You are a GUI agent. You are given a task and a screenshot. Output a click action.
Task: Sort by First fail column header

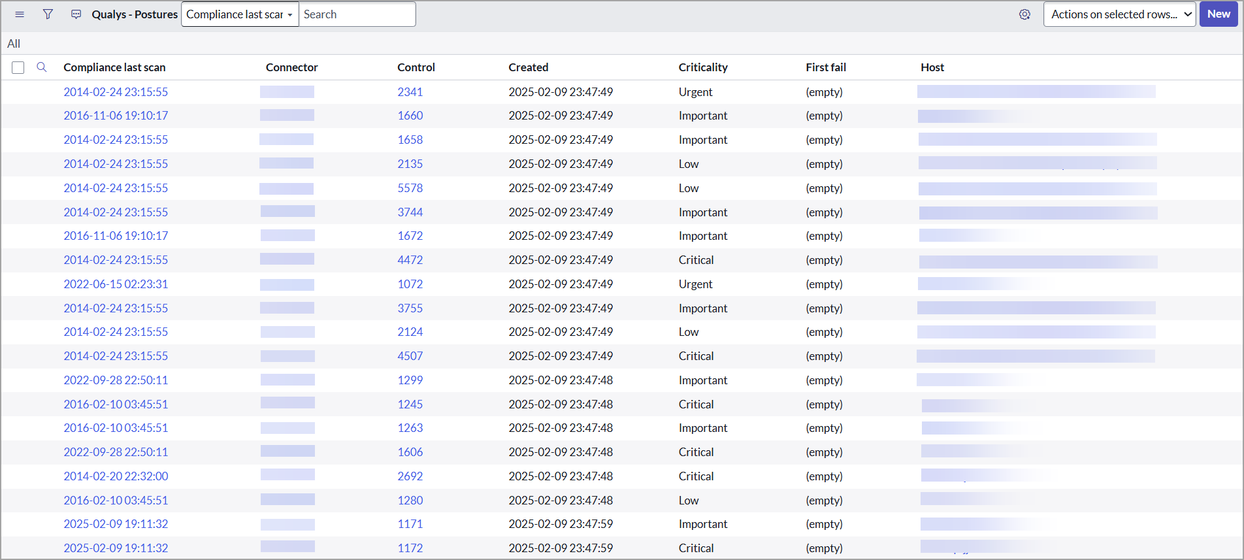(826, 67)
